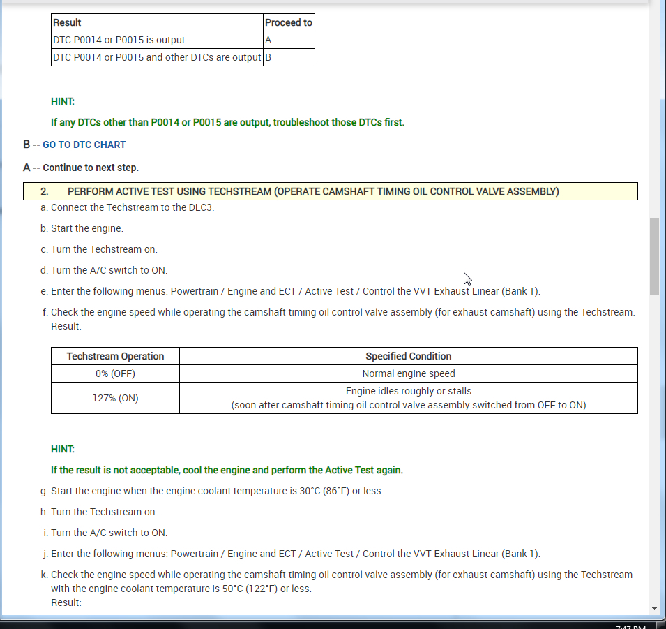Image resolution: width=666 pixels, height=629 pixels.
Task: Click 'A -- Continue to next step.' text
Action: click(x=81, y=168)
